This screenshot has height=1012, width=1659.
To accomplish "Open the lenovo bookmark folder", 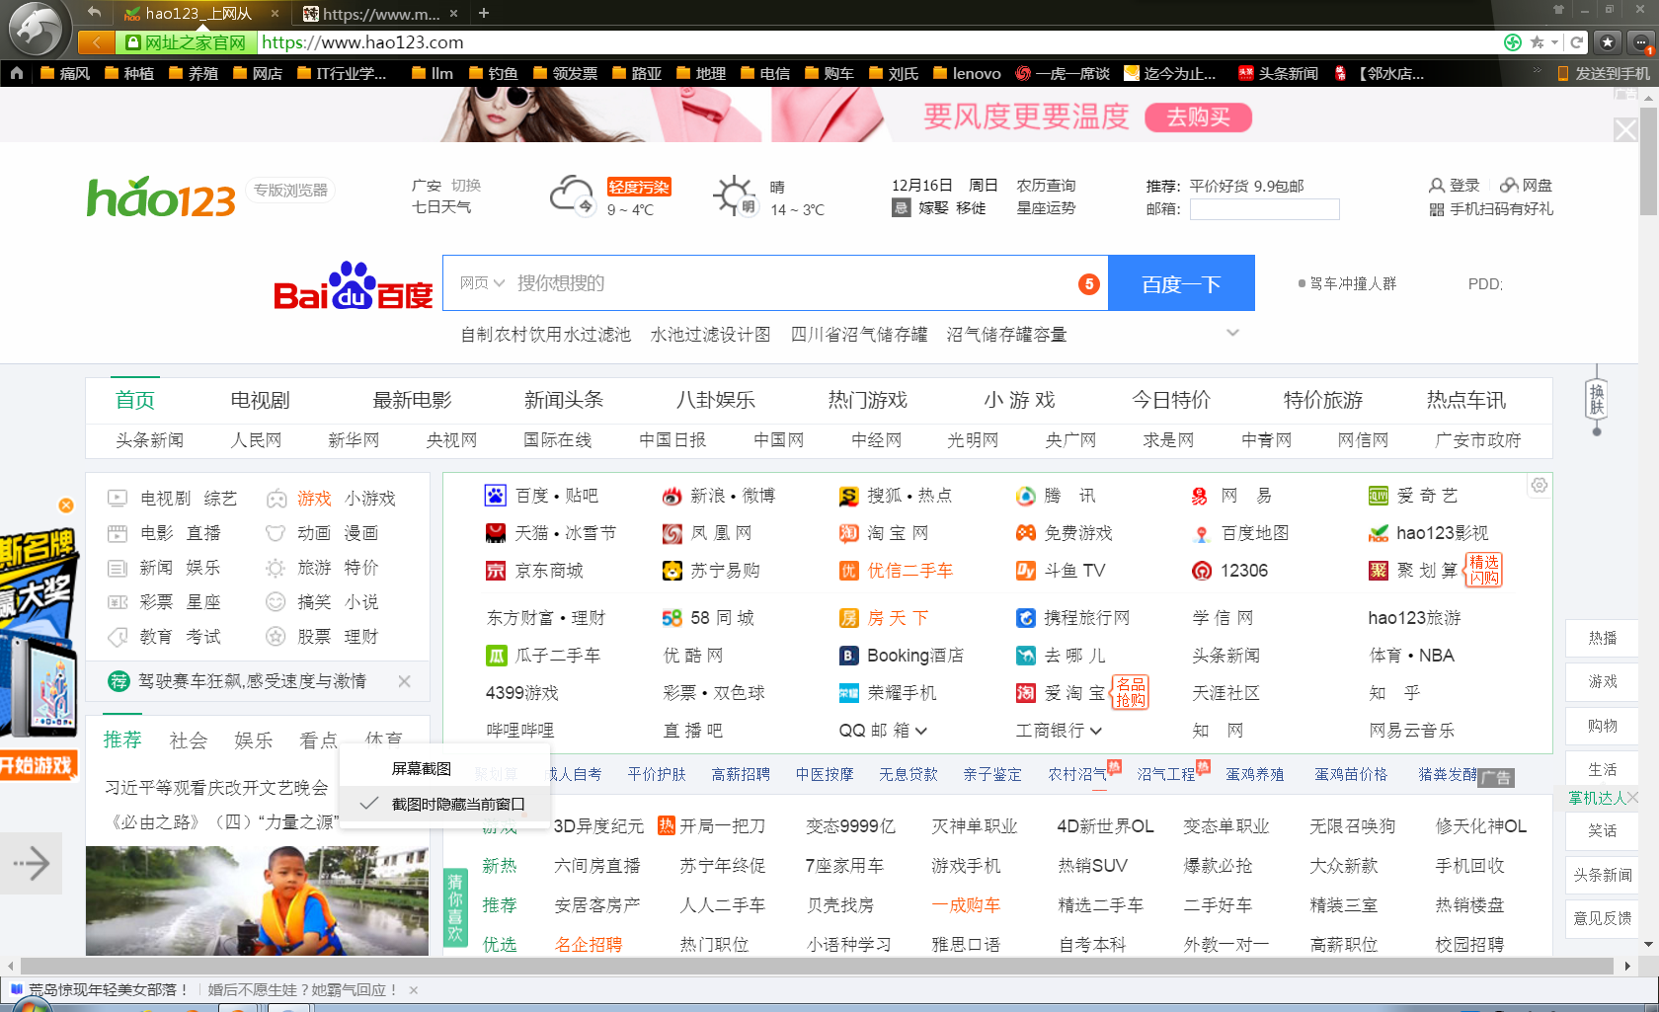I will click(x=967, y=73).
